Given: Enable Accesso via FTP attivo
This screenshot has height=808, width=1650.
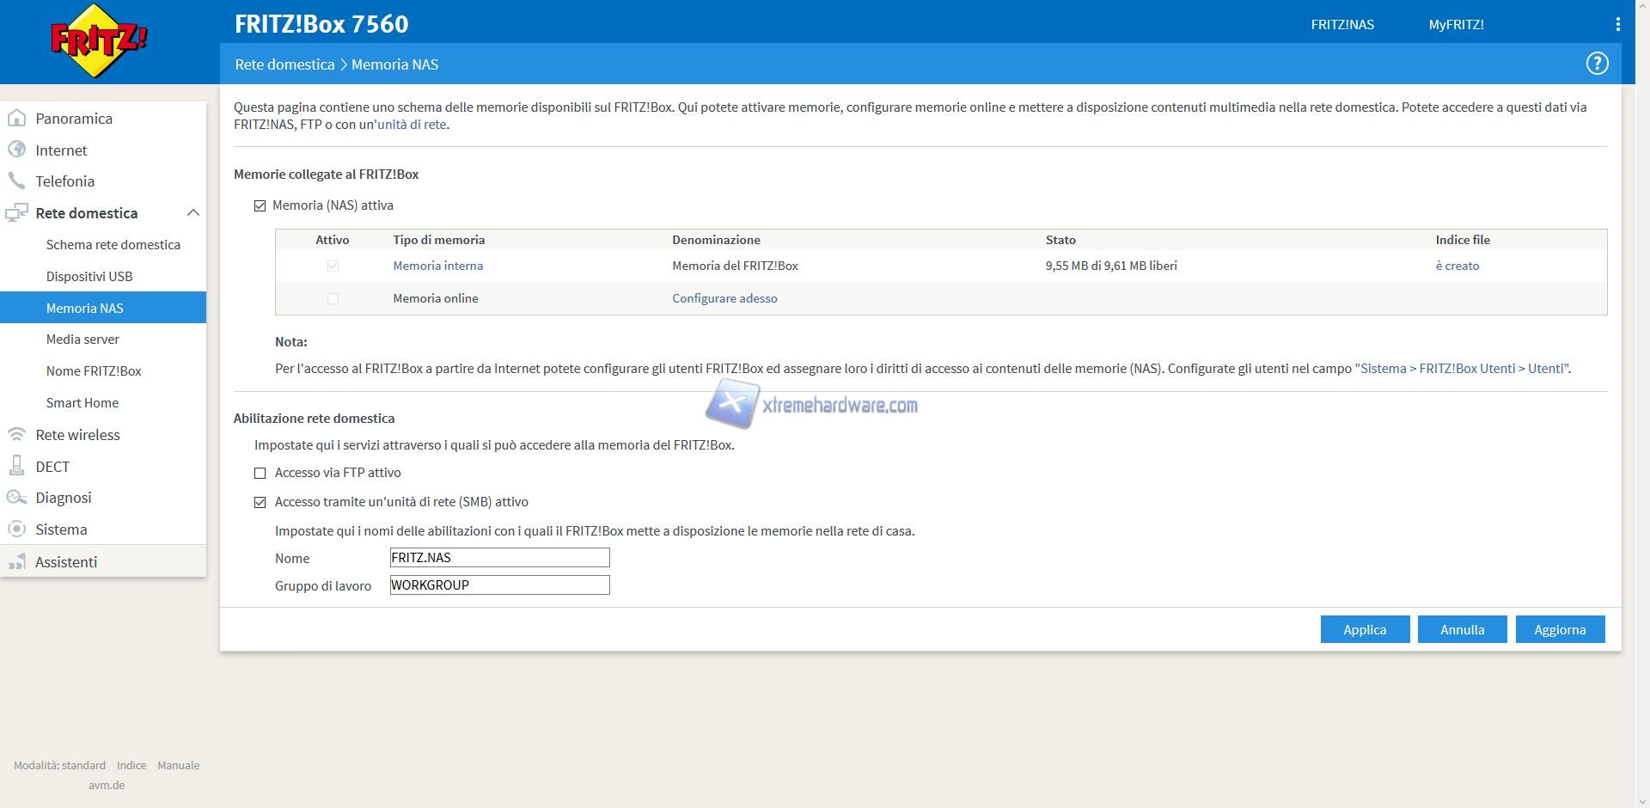Looking at the screenshot, I should [x=260, y=474].
